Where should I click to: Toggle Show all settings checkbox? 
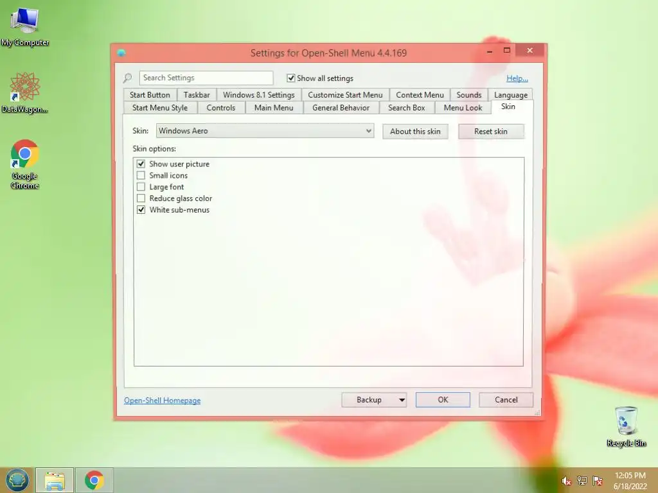coord(291,78)
